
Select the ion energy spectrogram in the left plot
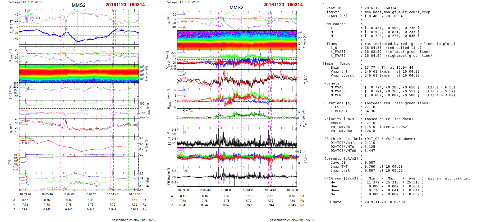pos(79,74)
